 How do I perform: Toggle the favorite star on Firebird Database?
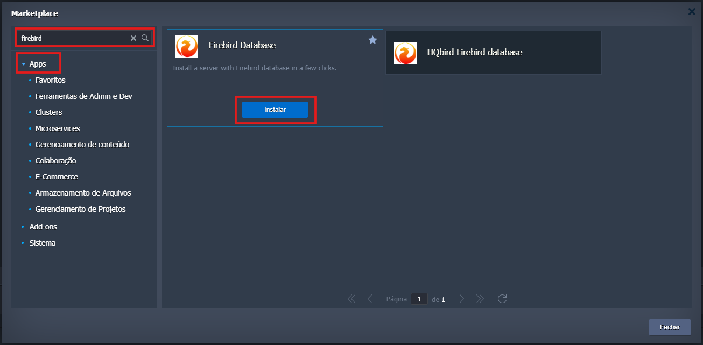372,40
